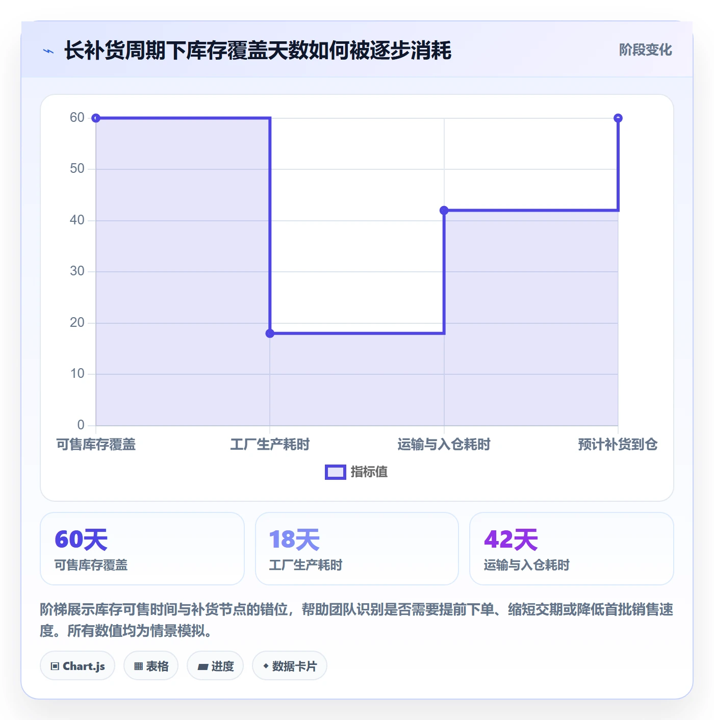The width and height of the screenshot is (714, 720).
Task: Click the 阶段变化 label in header
Action: [646, 50]
